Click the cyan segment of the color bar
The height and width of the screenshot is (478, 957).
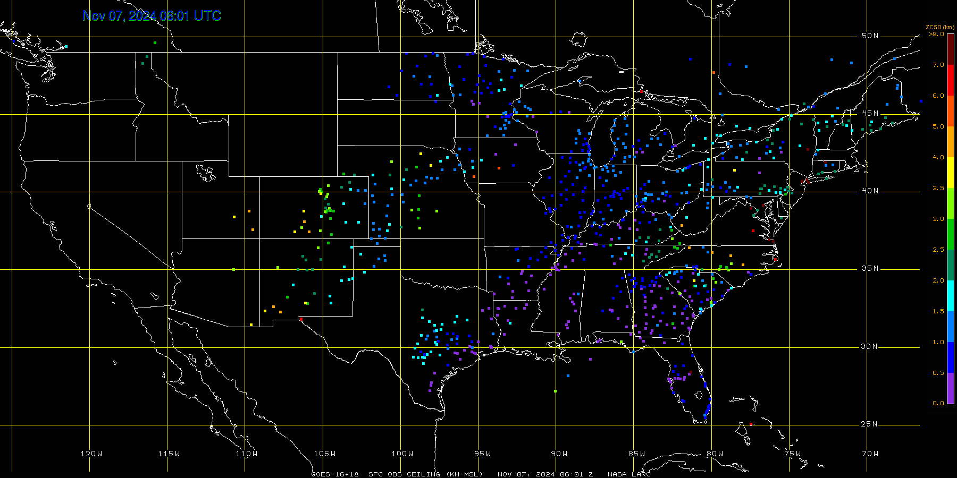click(x=951, y=296)
